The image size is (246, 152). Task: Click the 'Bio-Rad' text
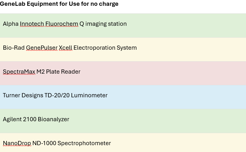(14, 48)
